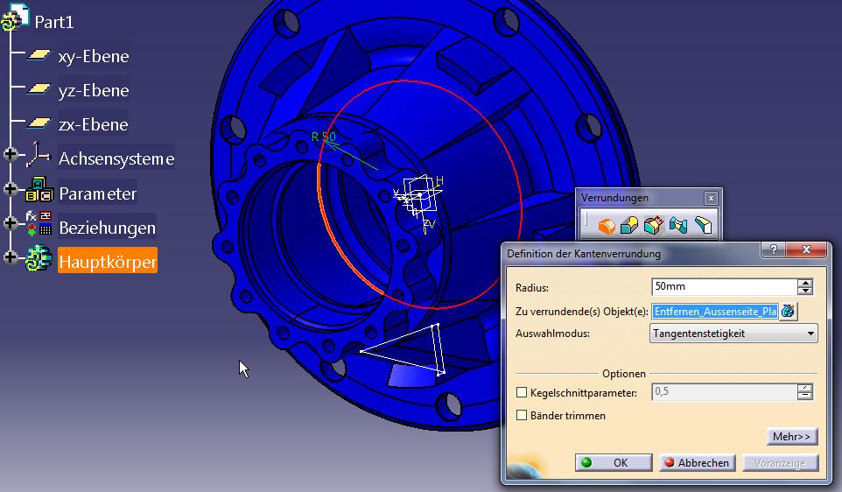The width and height of the screenshot is (842, 492).
Task: Click the Beziehungen relations icon
Action: click(39, 223)
